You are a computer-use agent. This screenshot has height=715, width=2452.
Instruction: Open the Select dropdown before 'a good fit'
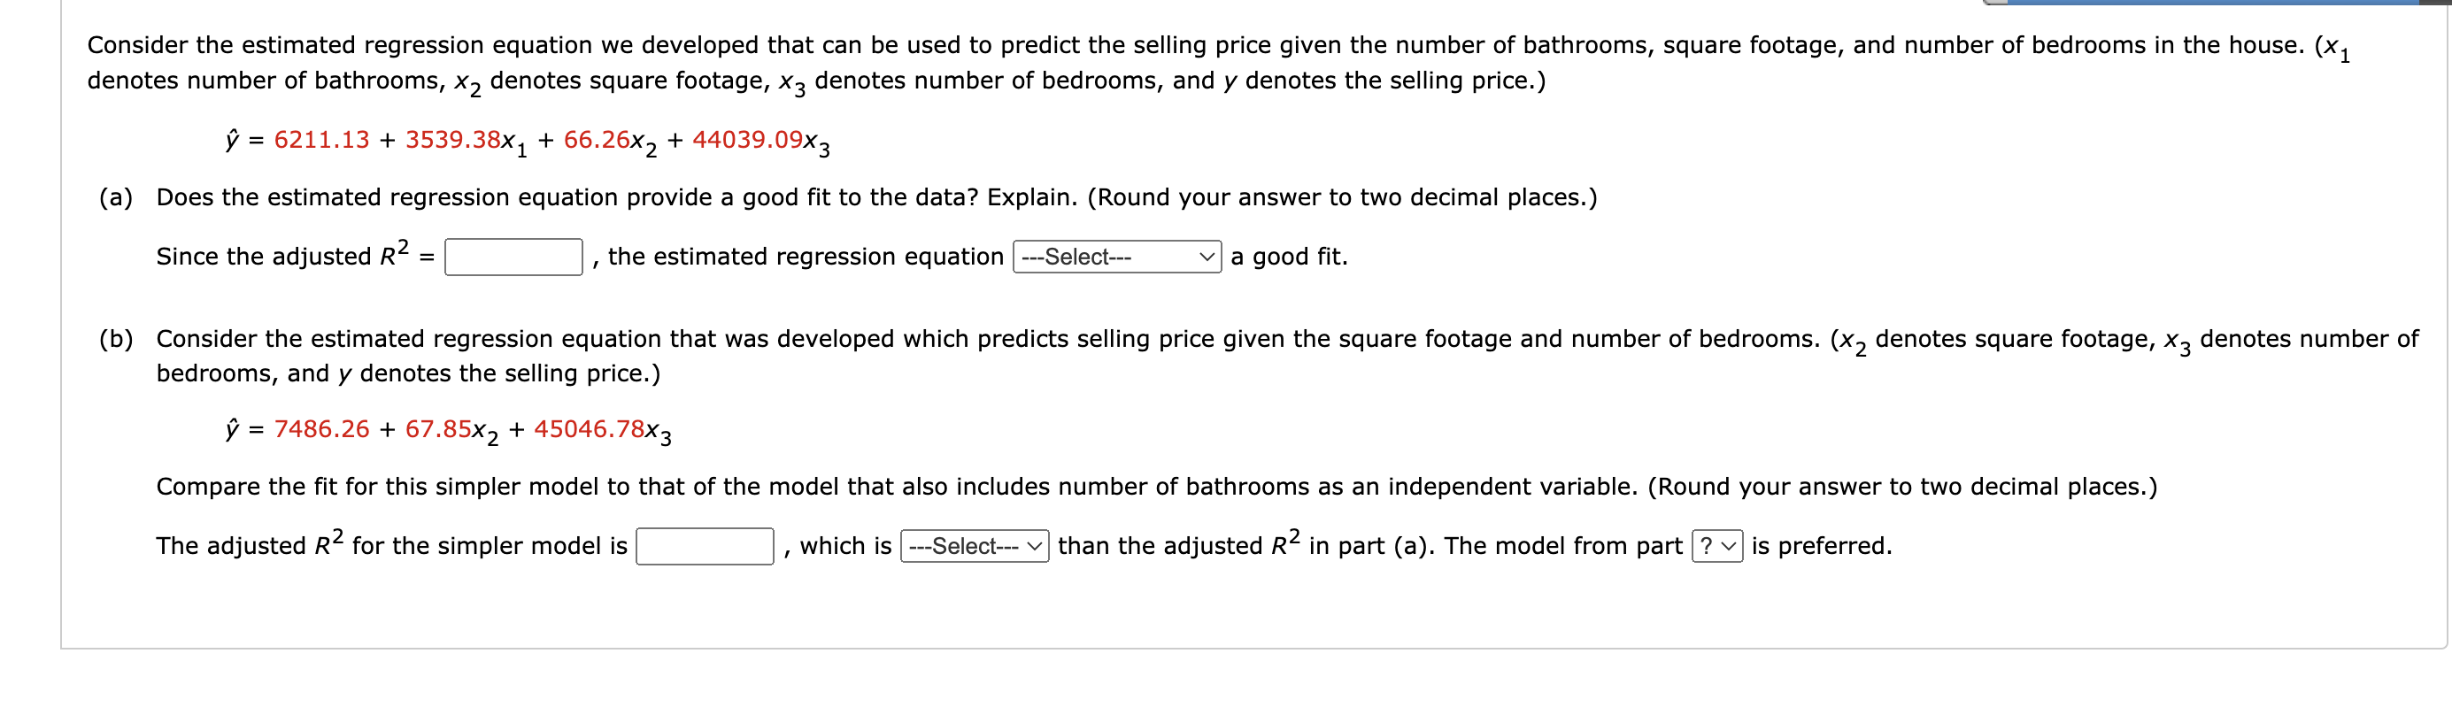[x=1116, y=257]
